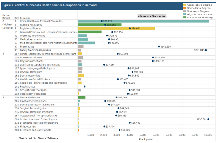Click the 'Psychiatric Technicians' label
The image size is (217, 143).
coord(33,101)
